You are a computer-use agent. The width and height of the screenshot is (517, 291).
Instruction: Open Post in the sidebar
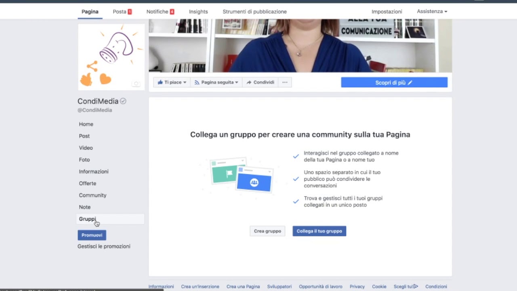point(84,136)
